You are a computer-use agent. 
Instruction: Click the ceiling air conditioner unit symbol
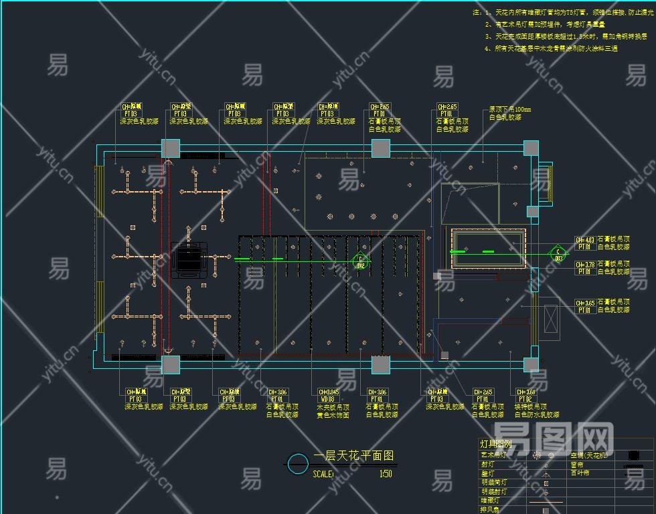[x=189, y=259]
